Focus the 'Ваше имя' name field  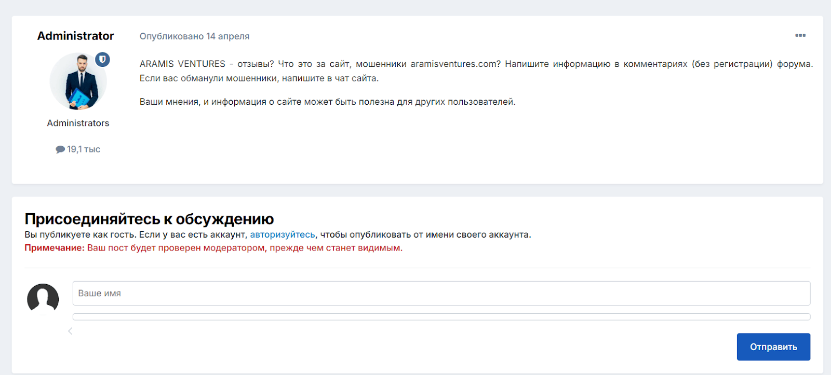441,293
